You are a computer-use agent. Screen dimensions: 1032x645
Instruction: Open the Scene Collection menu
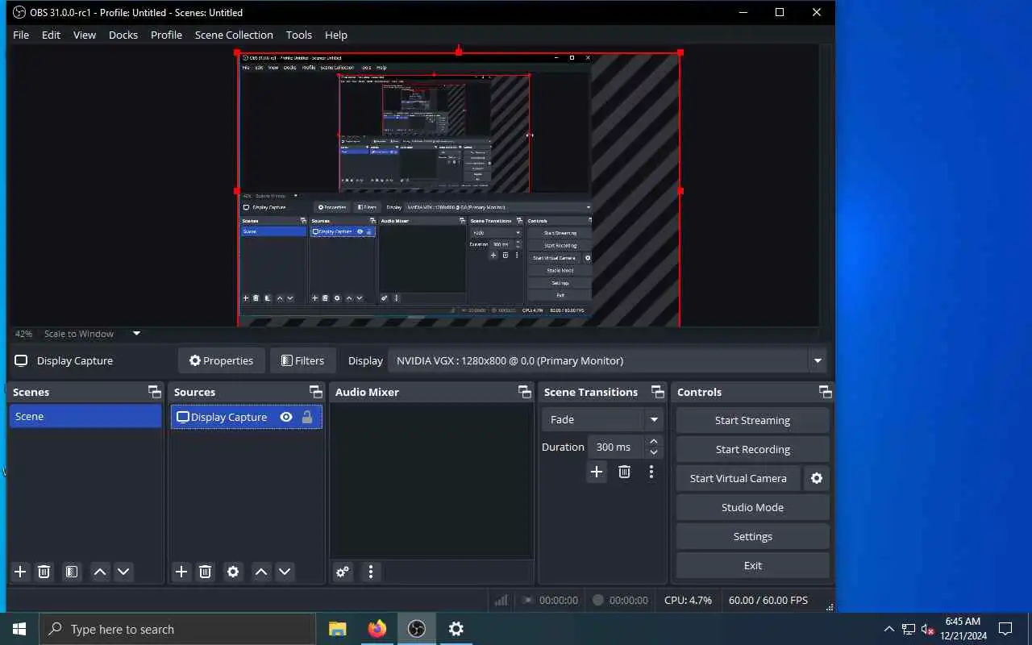click(234, 35)
